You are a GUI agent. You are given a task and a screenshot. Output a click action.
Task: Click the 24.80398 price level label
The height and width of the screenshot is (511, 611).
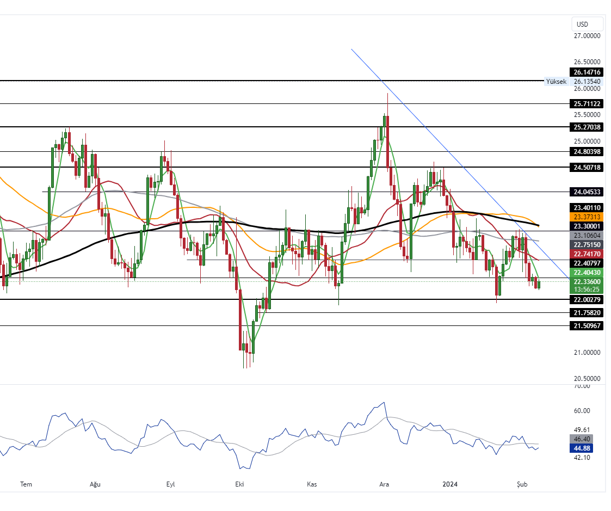[587, 151]
